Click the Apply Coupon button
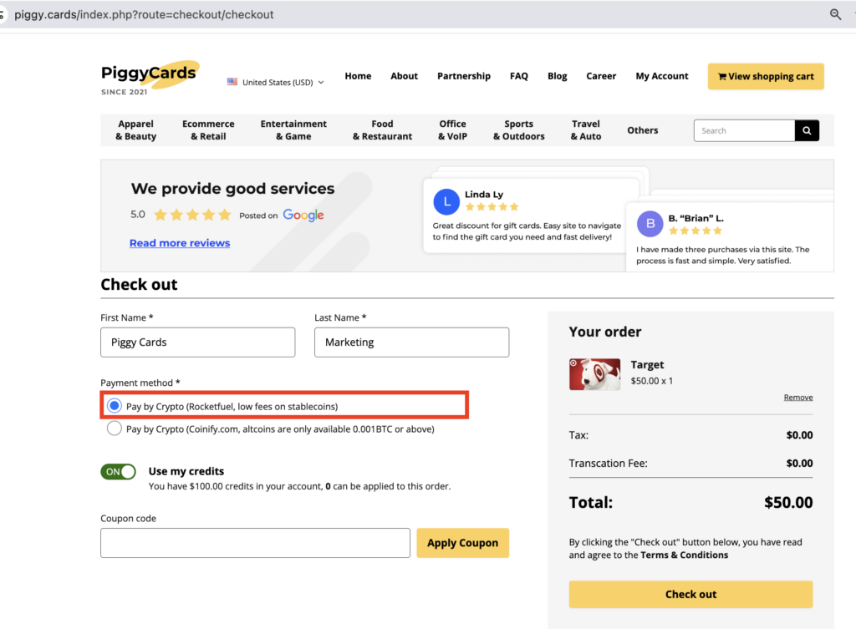The height and width of the screenshot is (629, 856). pyautogui.click(x=463, y=543)
